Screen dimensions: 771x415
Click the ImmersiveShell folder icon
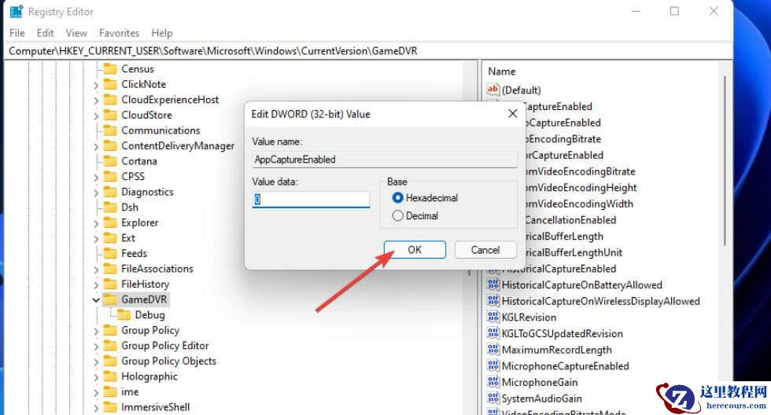coord(110,406)
